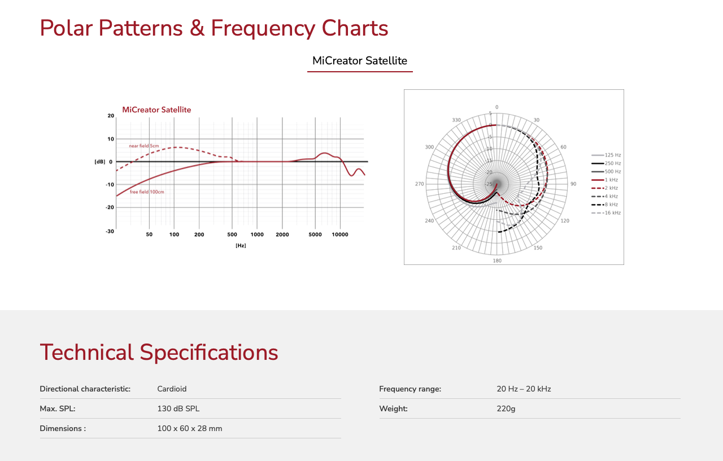
Task: Select the Cardioid value text
Action: click(x=172, y=389)
